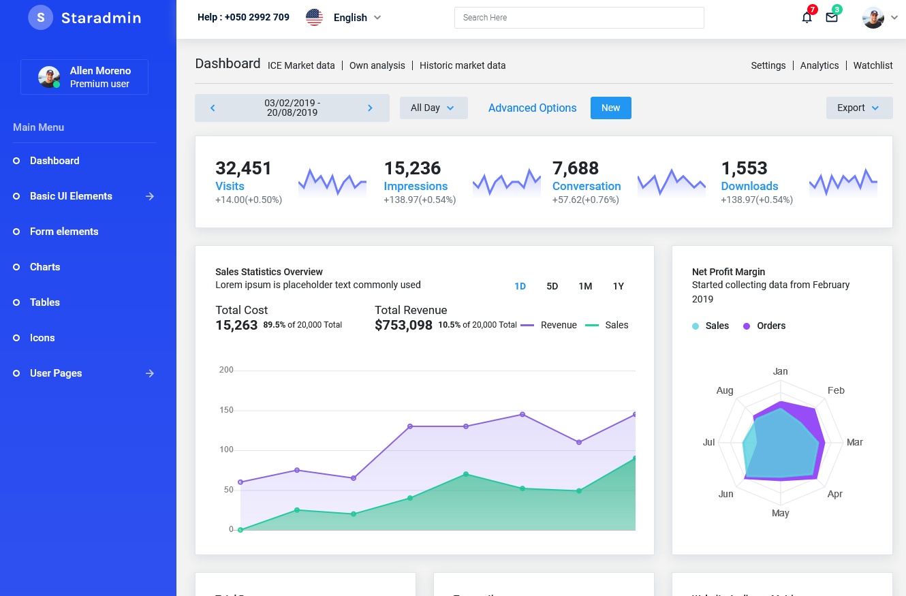Viewport: 906px width, 596px height.
Task: Open Tables in the sidebar
Action: click(x=45, y=302)
